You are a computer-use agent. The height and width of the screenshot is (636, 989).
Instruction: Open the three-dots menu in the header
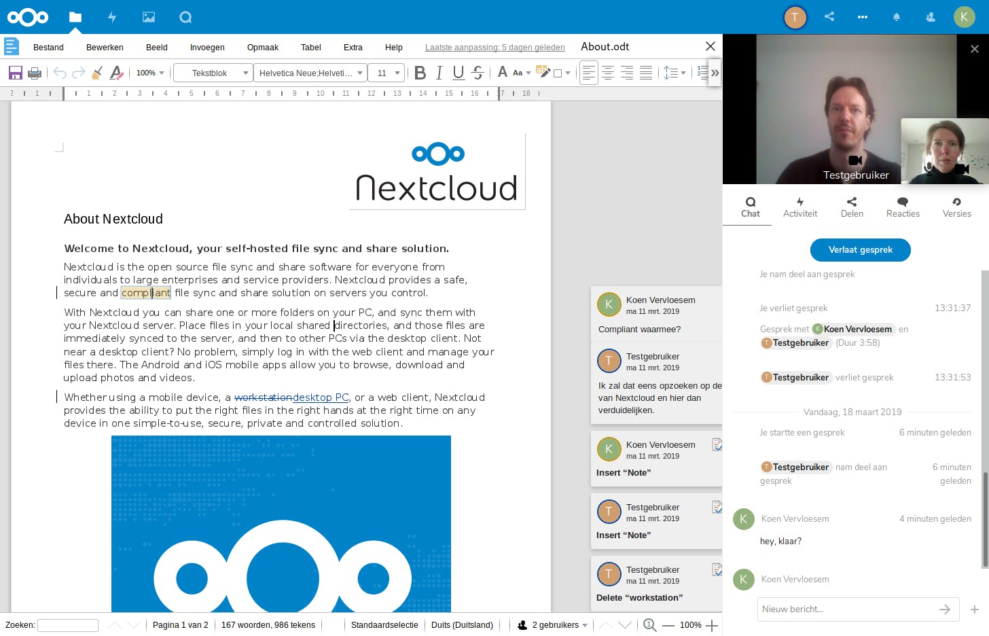coord(863,17)
